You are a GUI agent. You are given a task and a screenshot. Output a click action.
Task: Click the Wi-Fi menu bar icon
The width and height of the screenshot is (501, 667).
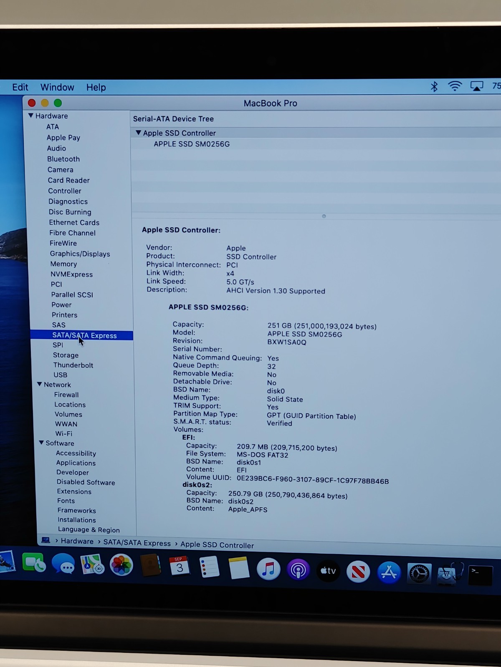point(455,86)
